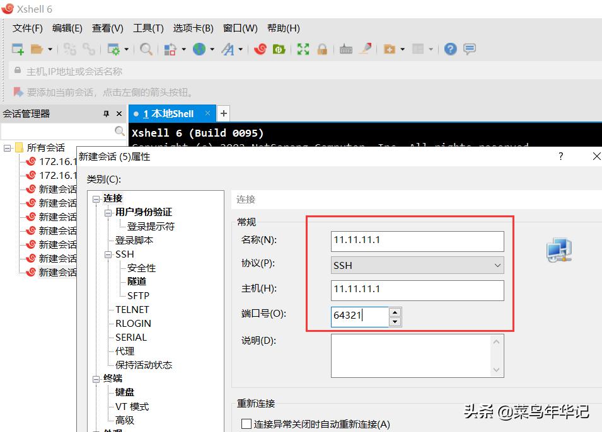Click the color scheme squares icon
This screenshot has width=602, height=432.
[x=170, y=49]
